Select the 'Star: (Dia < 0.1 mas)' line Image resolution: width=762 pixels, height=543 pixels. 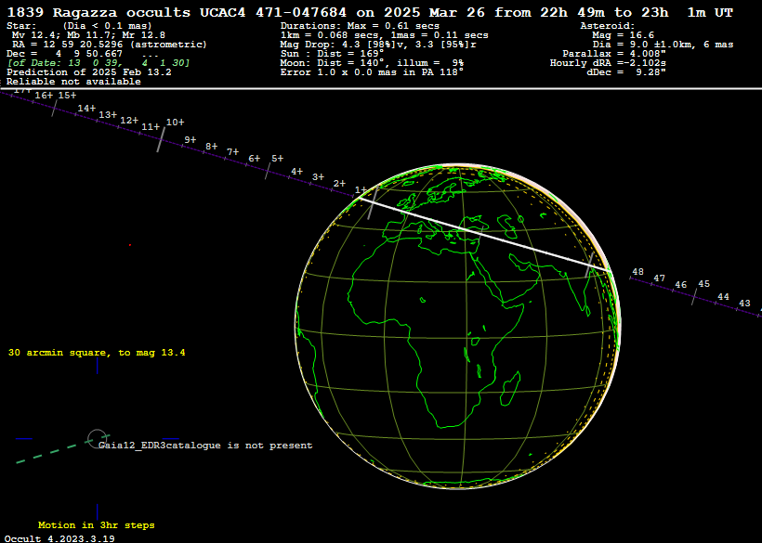79,26
